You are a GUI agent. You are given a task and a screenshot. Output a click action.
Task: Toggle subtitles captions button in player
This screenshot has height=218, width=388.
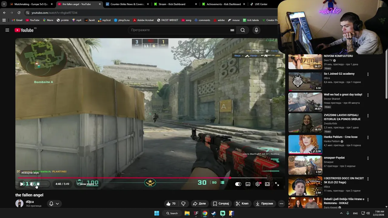(x=248, y=184)
